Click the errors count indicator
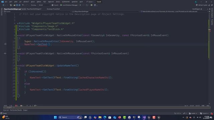This screenshot has height=120, width=214. pyautogui.click(x=16, y=106)
